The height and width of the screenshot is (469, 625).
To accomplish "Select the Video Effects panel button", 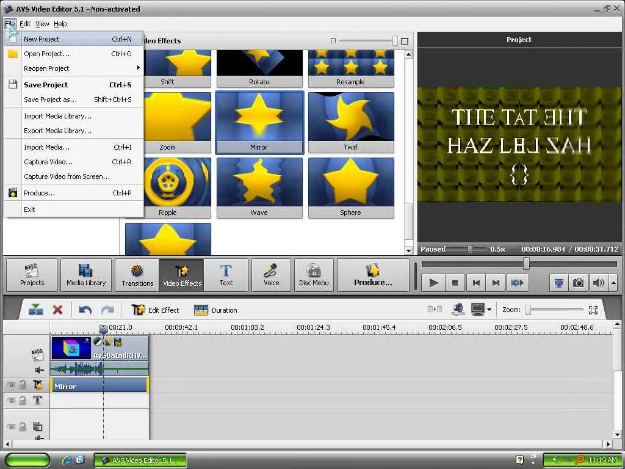I will (x=182, y=275).
